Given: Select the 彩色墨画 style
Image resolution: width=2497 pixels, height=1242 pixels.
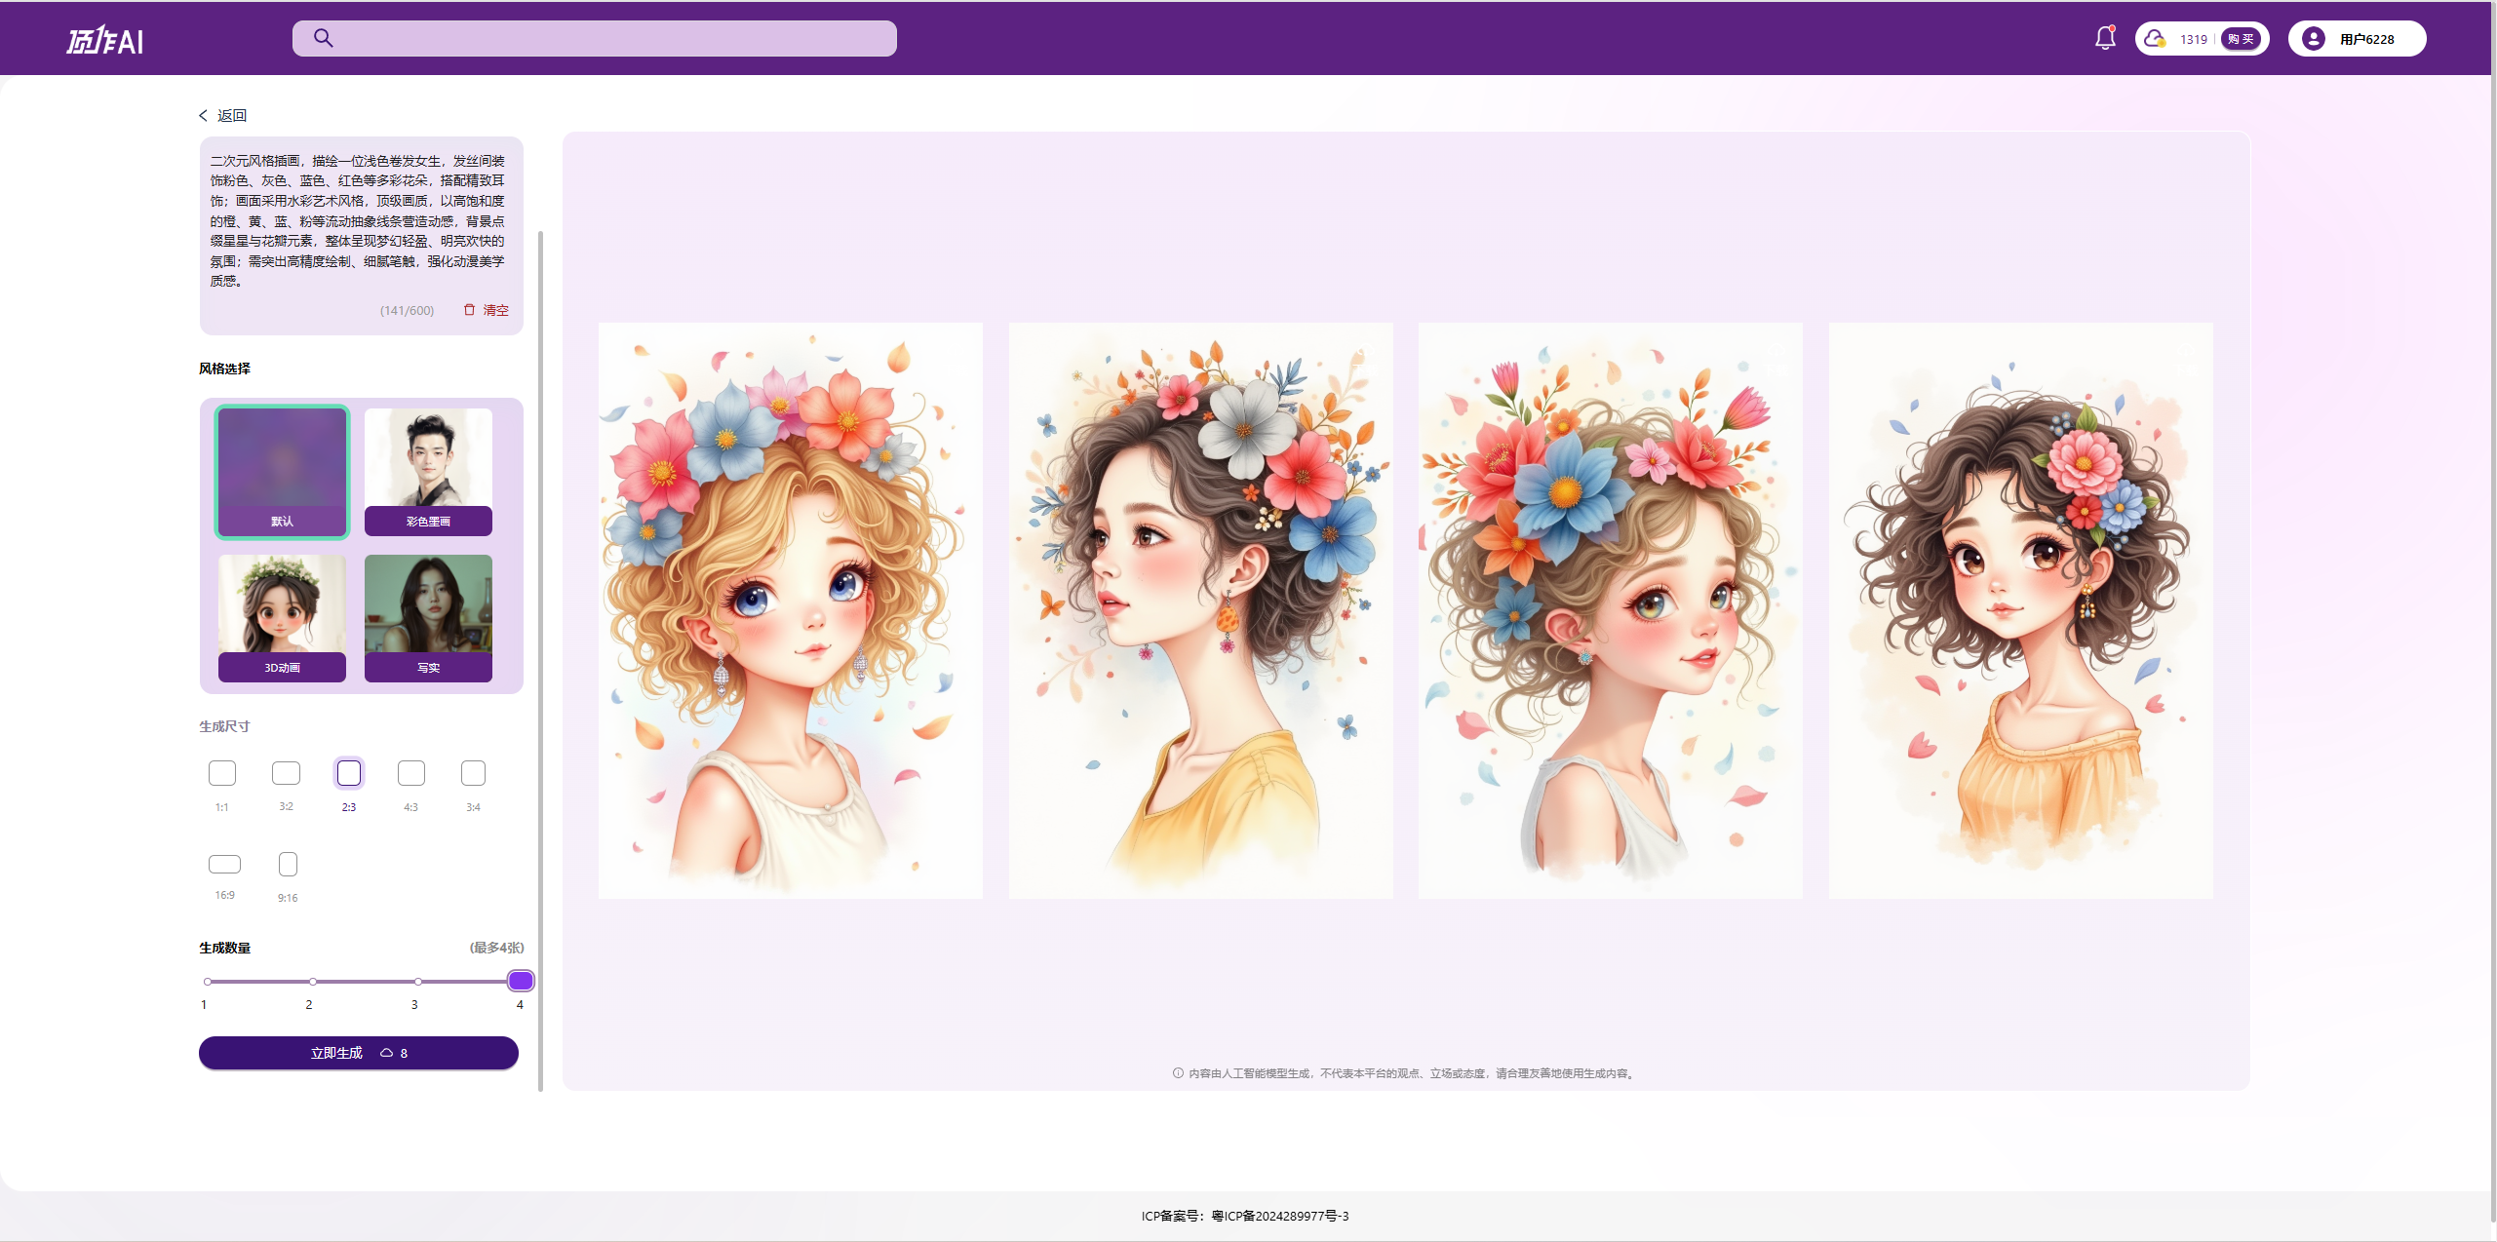Looking at the screenshot, I should tap(428, 471).
